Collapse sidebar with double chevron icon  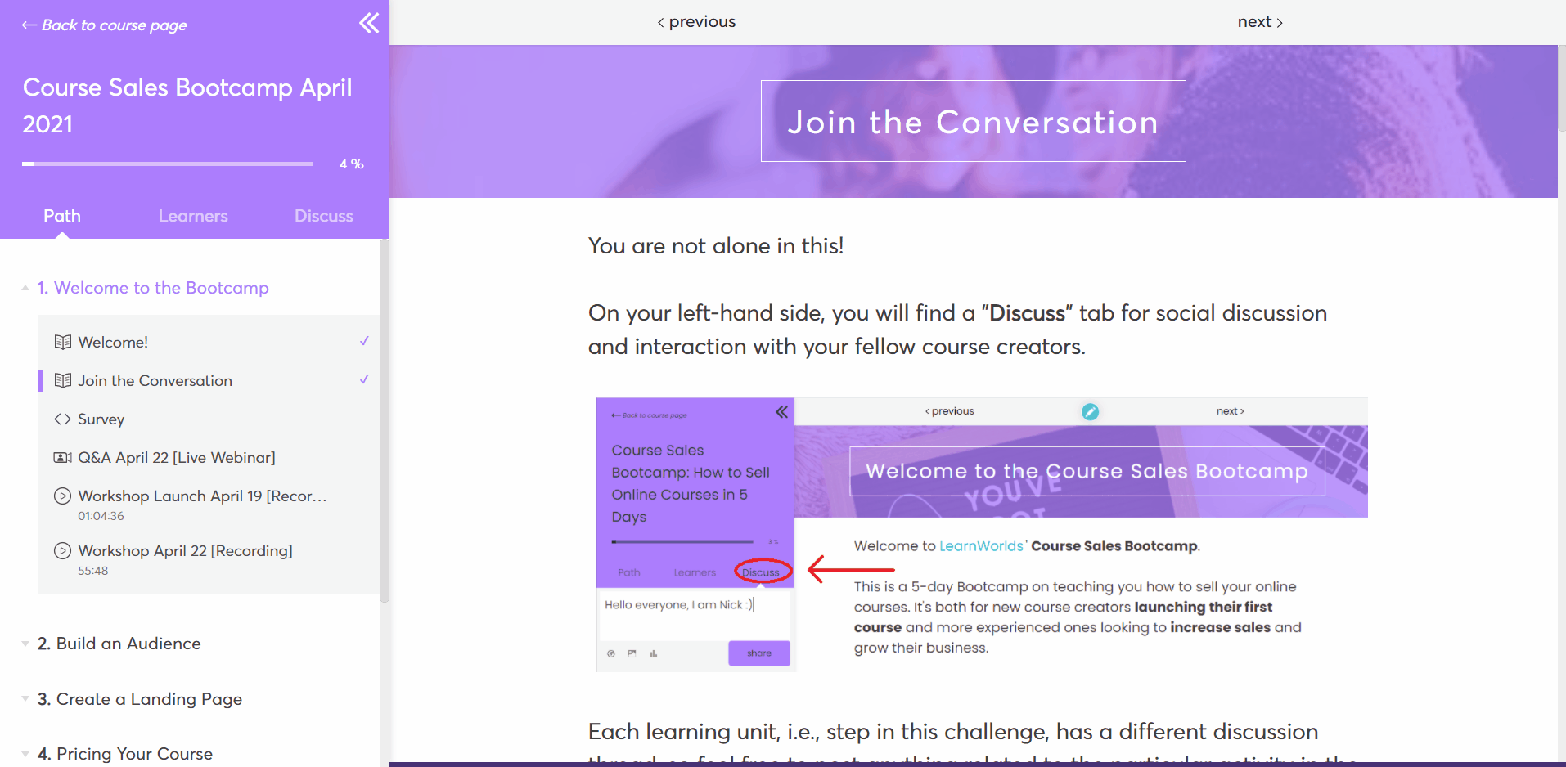[x=369, y=23]
